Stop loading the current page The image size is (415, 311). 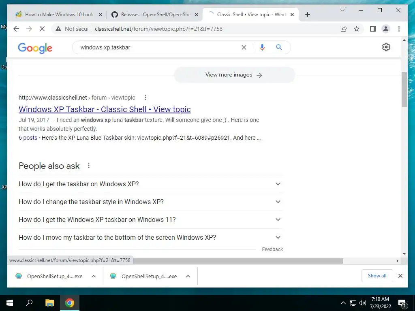click(42, 29)
